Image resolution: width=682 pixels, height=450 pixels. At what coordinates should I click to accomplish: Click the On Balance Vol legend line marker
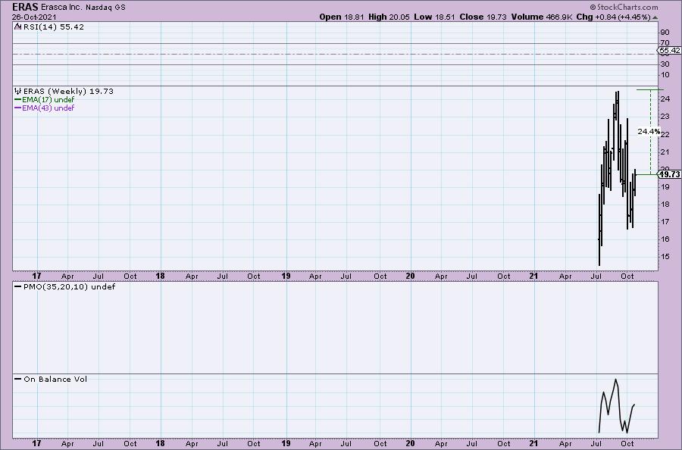point(18,379)
